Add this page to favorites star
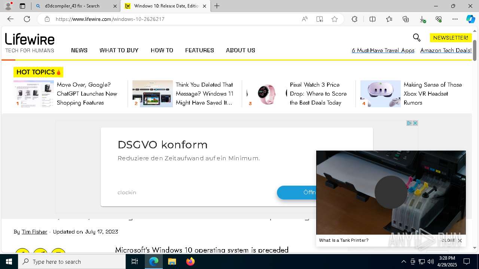 pos(335,19)
